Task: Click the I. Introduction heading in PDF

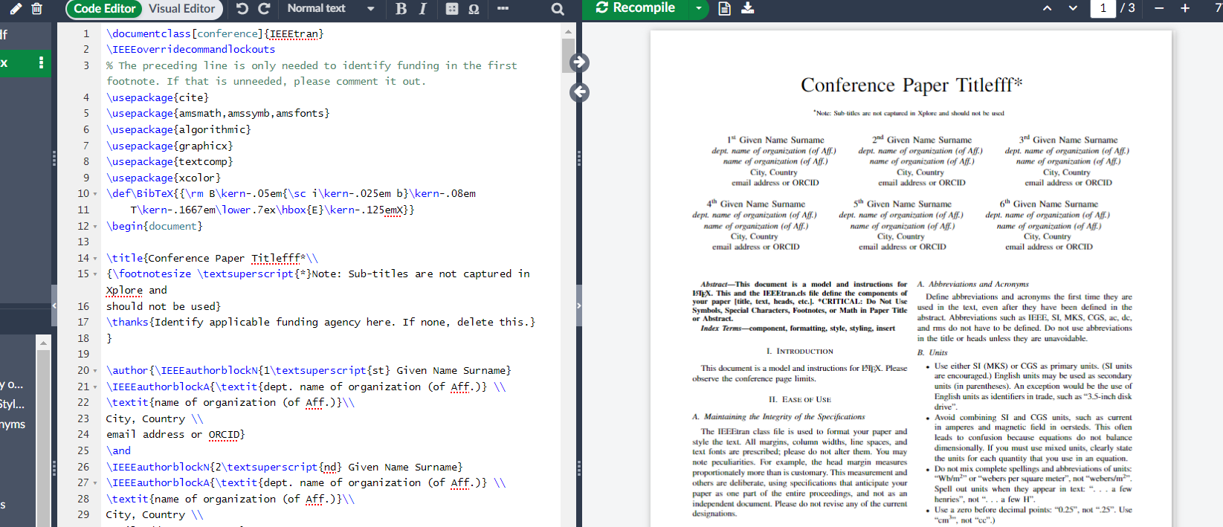Action: pyautogui.click(x=800, y=351)
